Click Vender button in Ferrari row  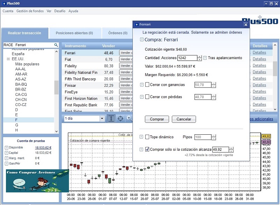pos(126,52)
